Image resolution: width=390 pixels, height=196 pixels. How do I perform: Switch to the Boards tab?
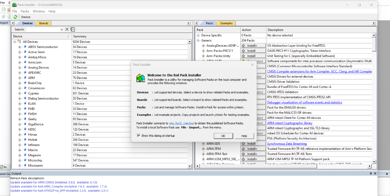44,23
